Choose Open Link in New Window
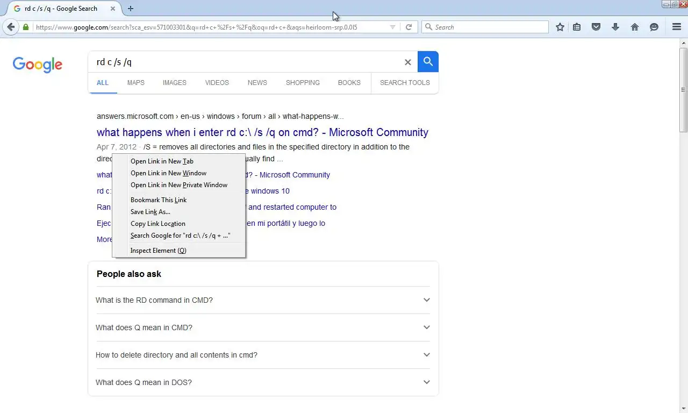The width and height of the screenshot is (688, 413). pos(178,173)
